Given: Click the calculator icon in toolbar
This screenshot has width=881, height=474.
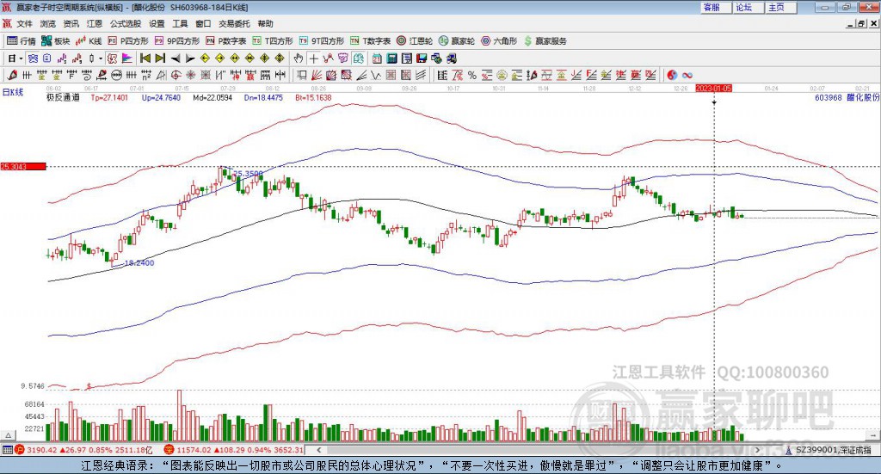Looking at the screenshot, I should point(391,58).
